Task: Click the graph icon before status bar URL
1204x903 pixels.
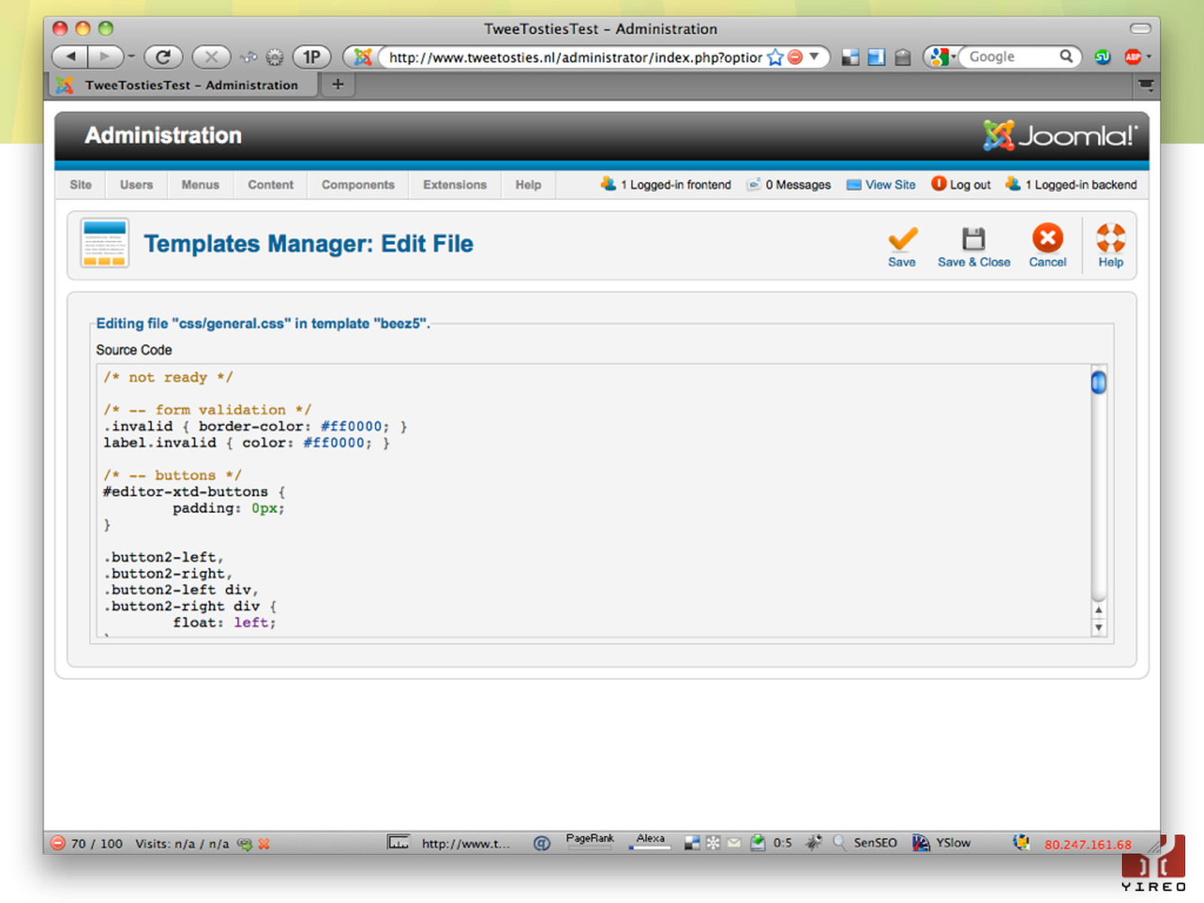Action: pyautogui.click(x=398, y=842)
